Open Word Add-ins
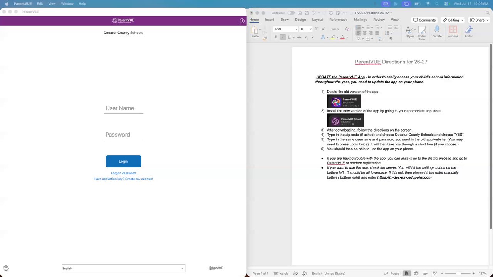Screen dimensions: 493x277 tap(453, 32)
